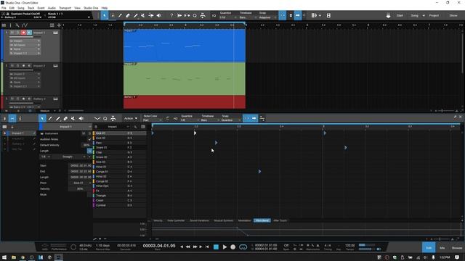Image resolution: width=465 pixels, height=261 pixels.
Task: Open the list view icon in drum editor header
Action: coord(143,127)
